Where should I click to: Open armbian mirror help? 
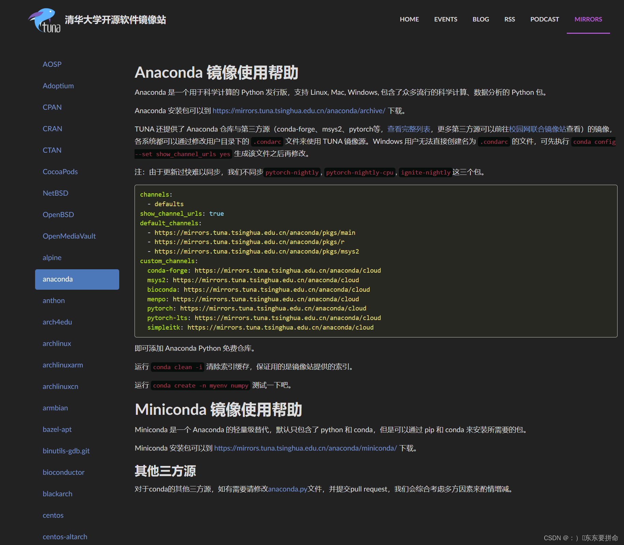55,408
